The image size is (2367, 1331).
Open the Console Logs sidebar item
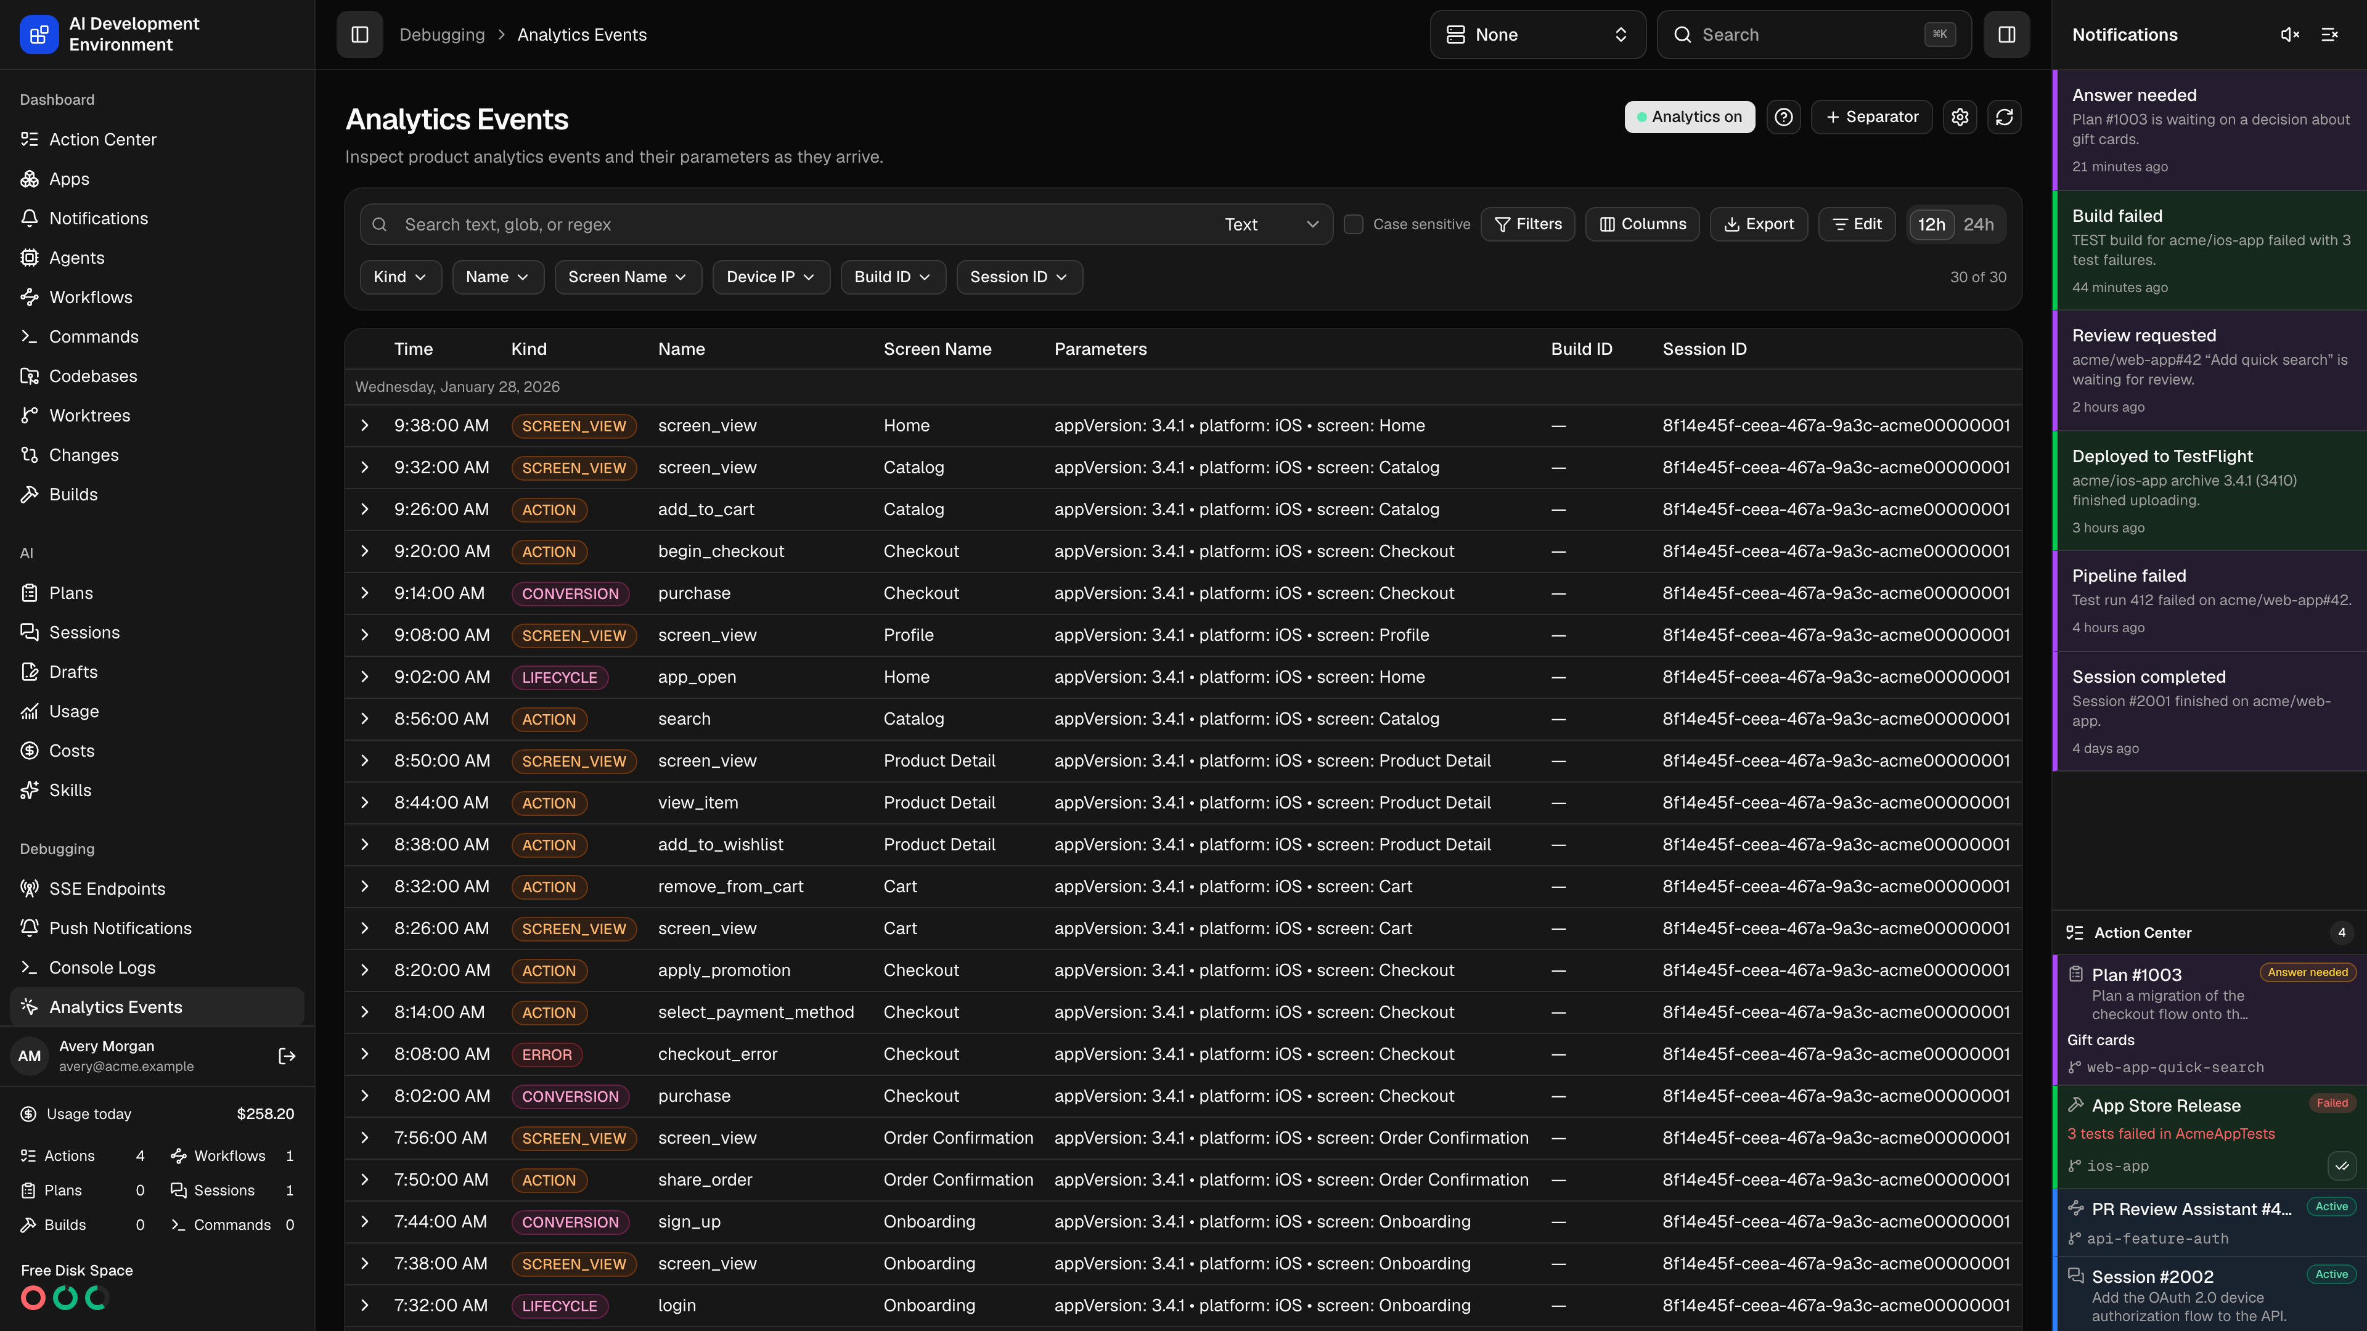157,967
